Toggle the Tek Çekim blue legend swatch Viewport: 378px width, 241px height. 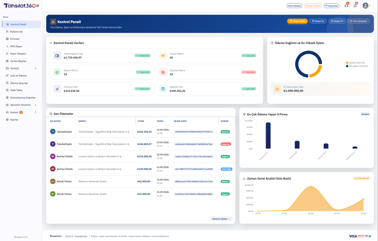tap(347, 66)
